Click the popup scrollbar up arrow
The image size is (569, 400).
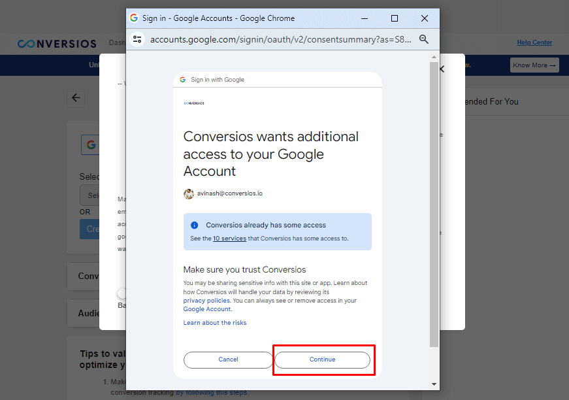(434, 57)
